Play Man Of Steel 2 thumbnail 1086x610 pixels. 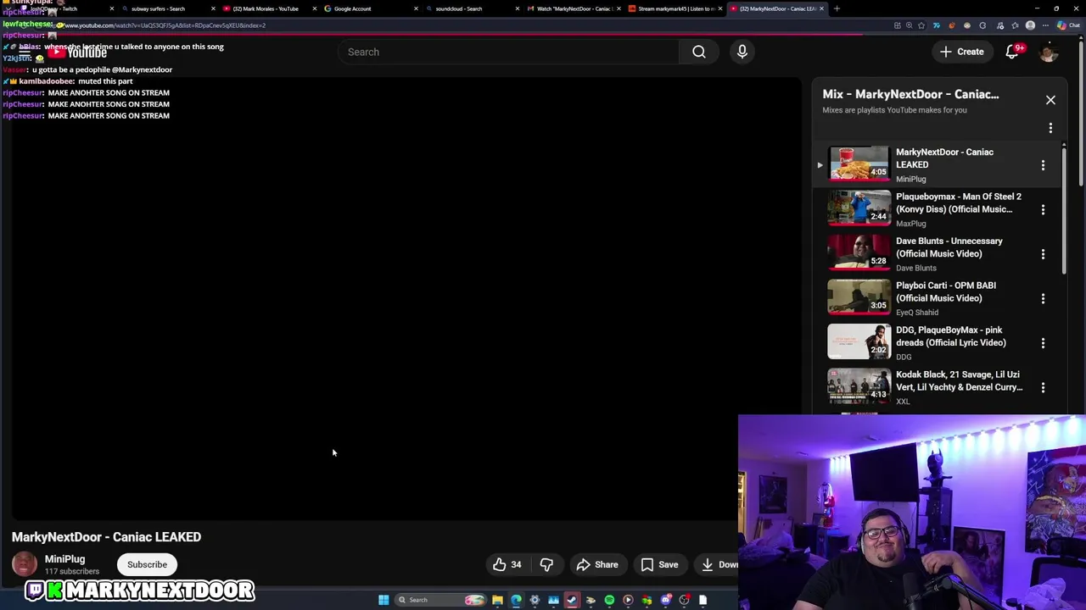pyautogui.click(x=859, y=208)
